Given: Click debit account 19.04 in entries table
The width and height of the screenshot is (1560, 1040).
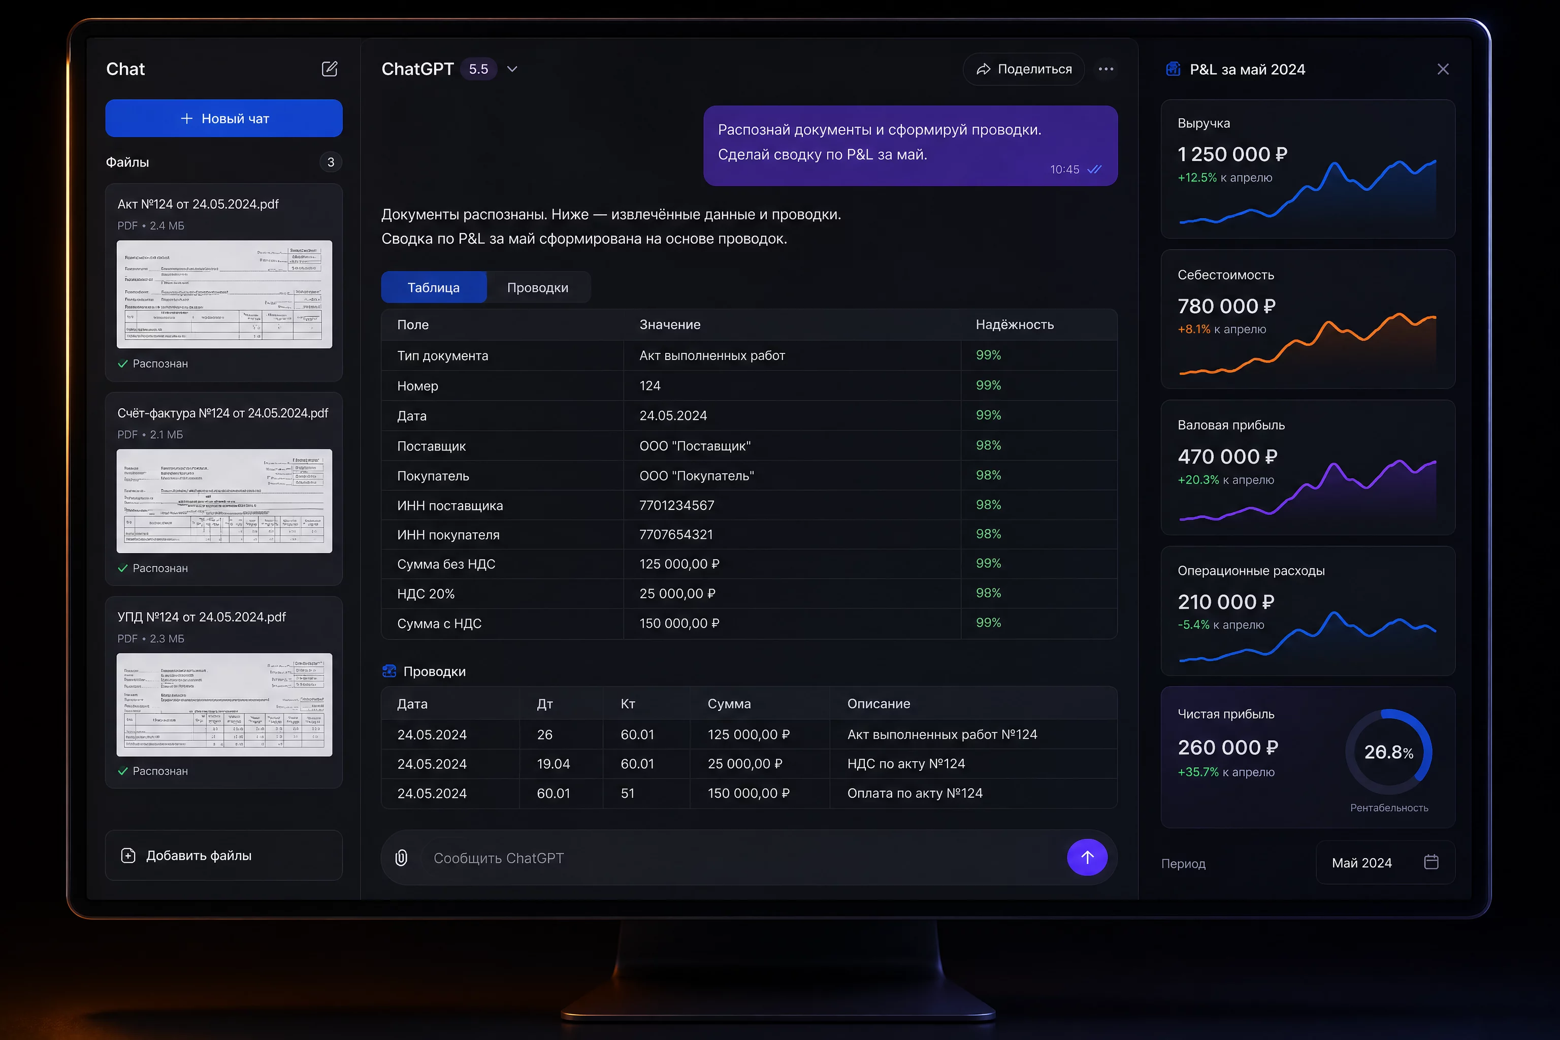Looking at the screenshot, I should click(553, 764).
